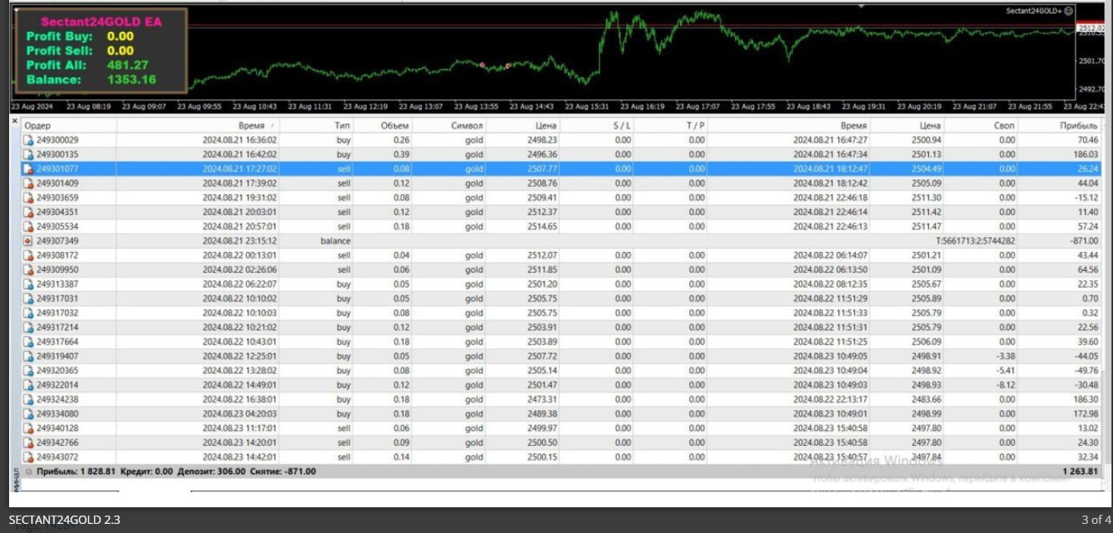Close the terminal panel with the X

pyautogui.click(x=14, y=121)
